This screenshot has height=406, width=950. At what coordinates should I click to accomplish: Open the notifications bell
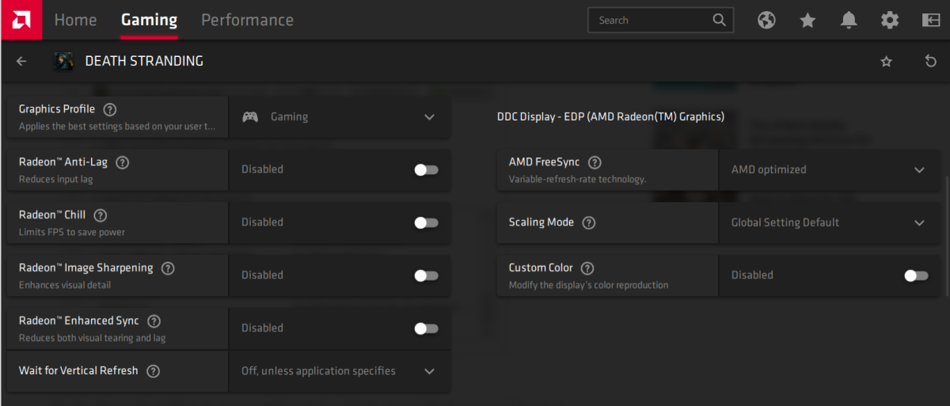[x=849, y=21]
